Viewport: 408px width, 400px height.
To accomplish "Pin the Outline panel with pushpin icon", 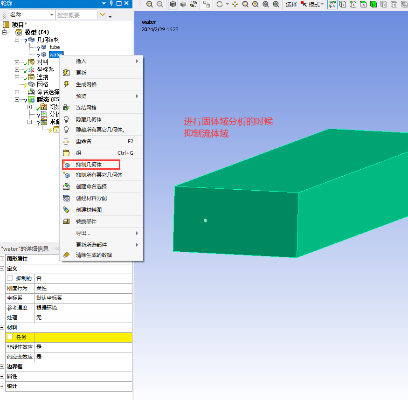I will coord(111,4).
